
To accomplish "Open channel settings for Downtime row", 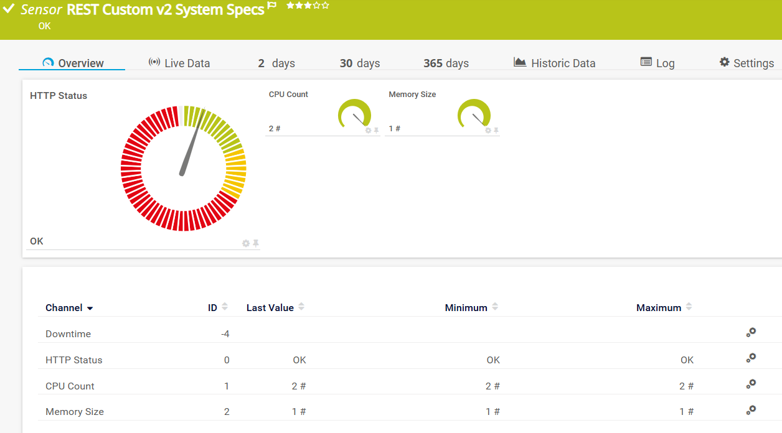I will (751, 332).
